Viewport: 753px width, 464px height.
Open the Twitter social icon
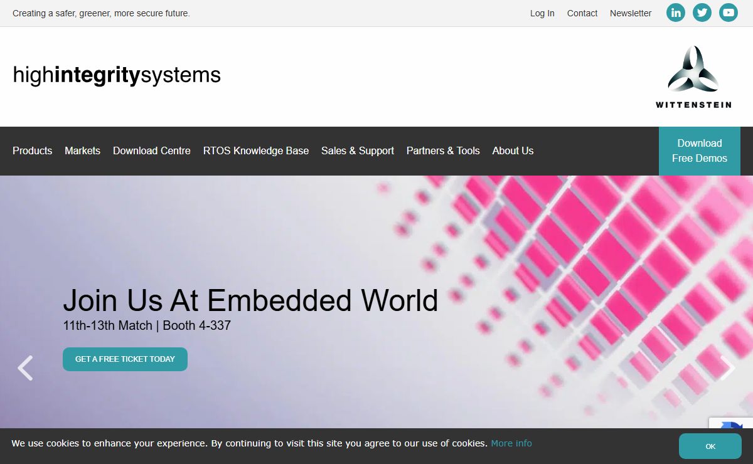coord(702,13)
